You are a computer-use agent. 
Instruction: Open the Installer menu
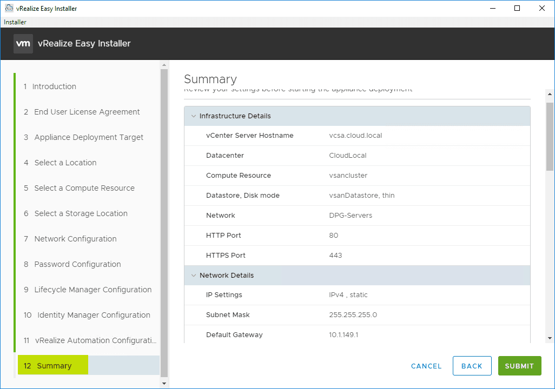[15, 22]
